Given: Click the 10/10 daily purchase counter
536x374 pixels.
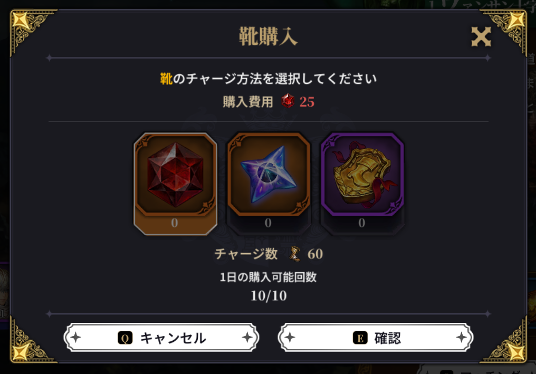Looking at the screenshot, I should point(269,296).
